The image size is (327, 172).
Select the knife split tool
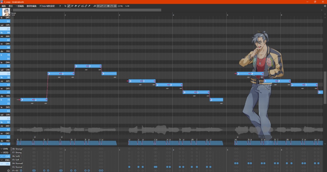(x=86, y=6)
